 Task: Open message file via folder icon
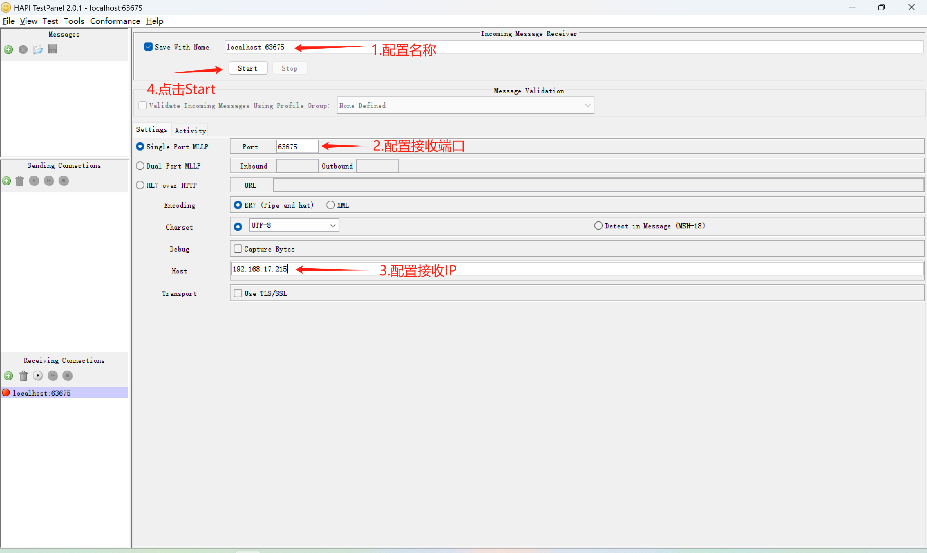38,50
